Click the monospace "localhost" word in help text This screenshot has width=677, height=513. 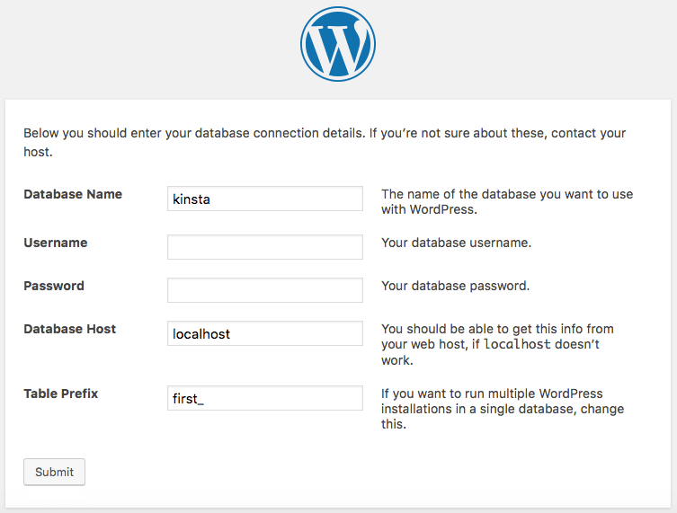click(x=516, y=345)
